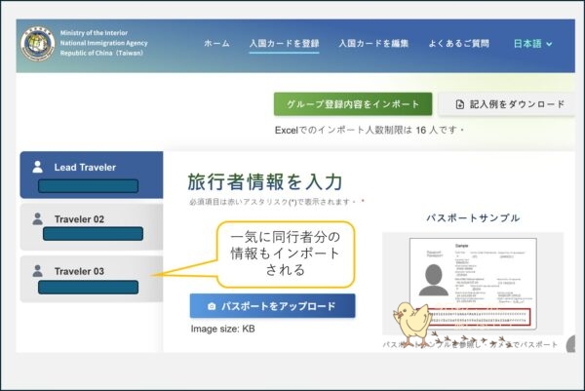585x391 pixels.
Task: Switch to the Traveler 03 tab
Action: [x=91, y=279]
